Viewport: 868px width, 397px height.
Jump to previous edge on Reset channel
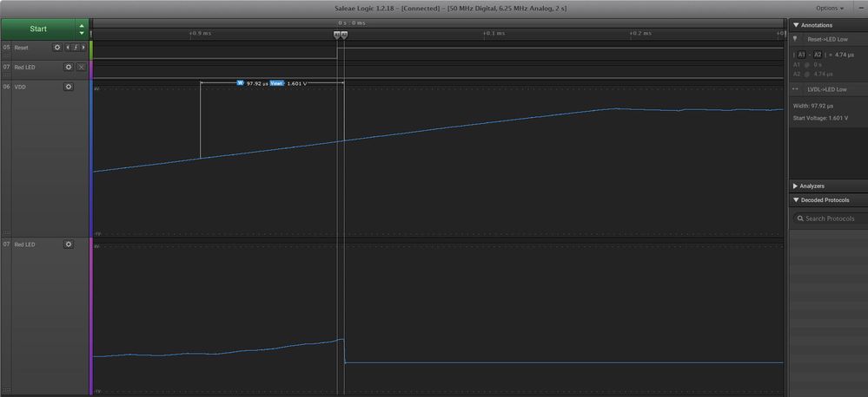click(x=68, y=48)
